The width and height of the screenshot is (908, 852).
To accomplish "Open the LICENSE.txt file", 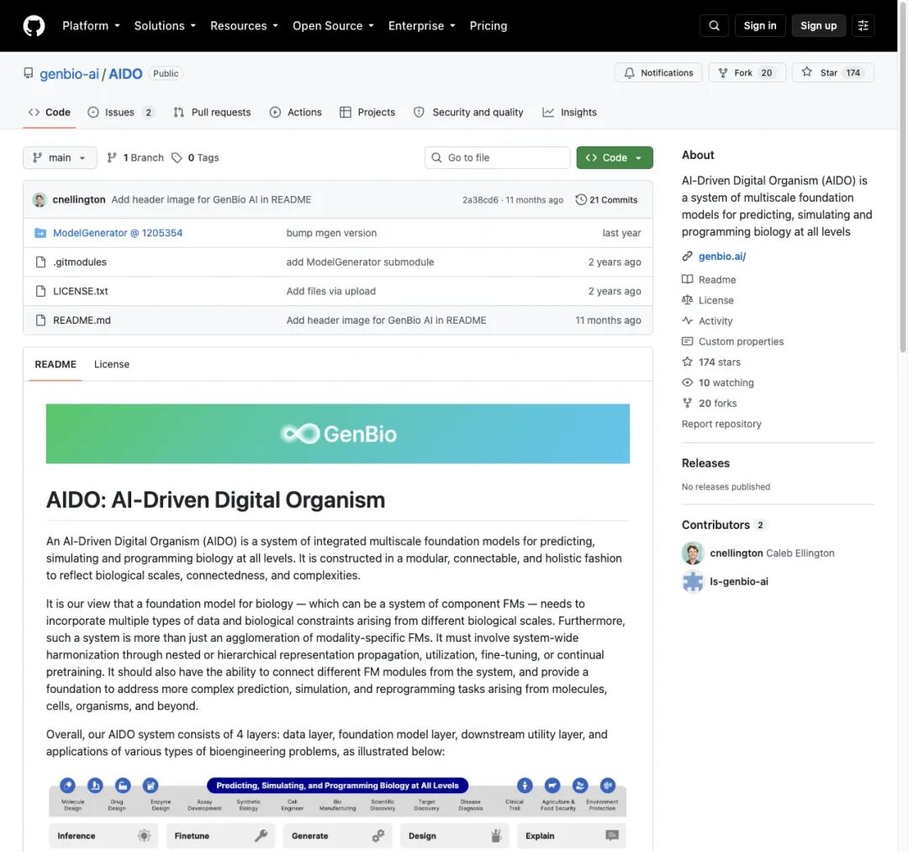I will (x=81, y=291).
